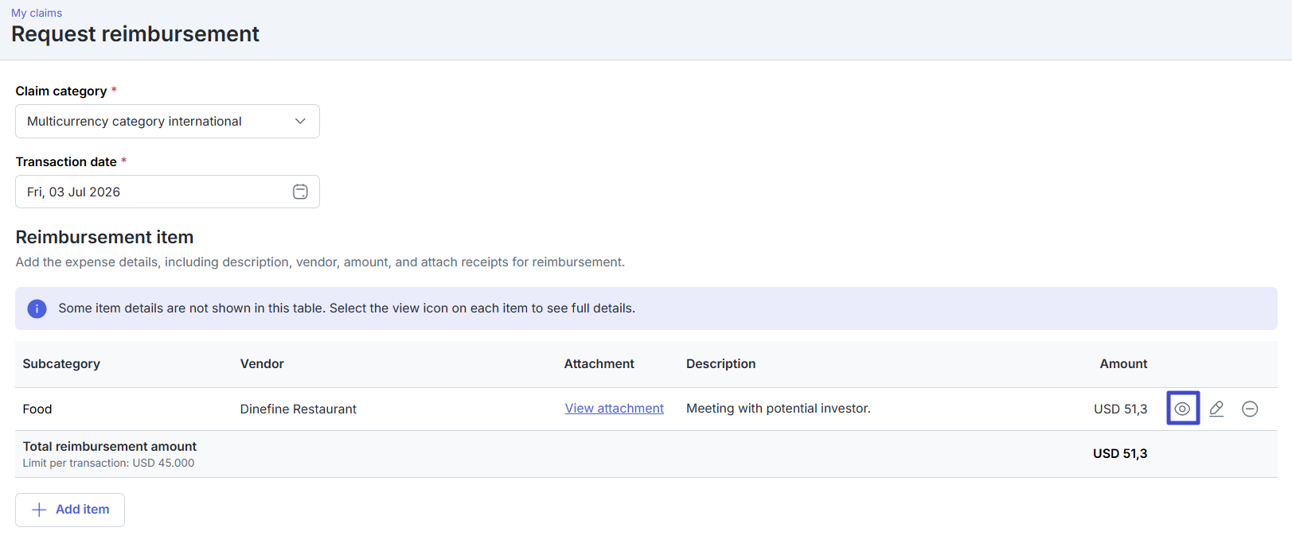The height and width of the screenshot is (543, 1292).
Task: Select the Vendor column header
Action: click(262, 363)
